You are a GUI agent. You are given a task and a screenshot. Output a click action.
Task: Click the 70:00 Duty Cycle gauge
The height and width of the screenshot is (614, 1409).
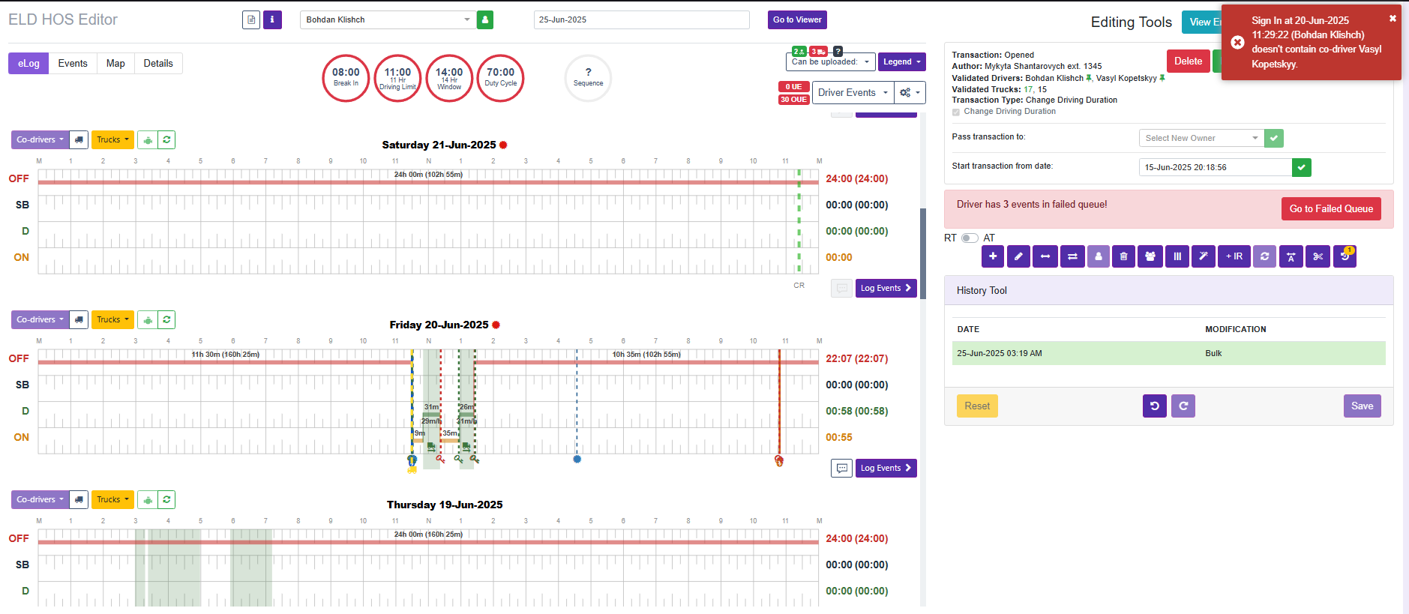pos(500,78)
